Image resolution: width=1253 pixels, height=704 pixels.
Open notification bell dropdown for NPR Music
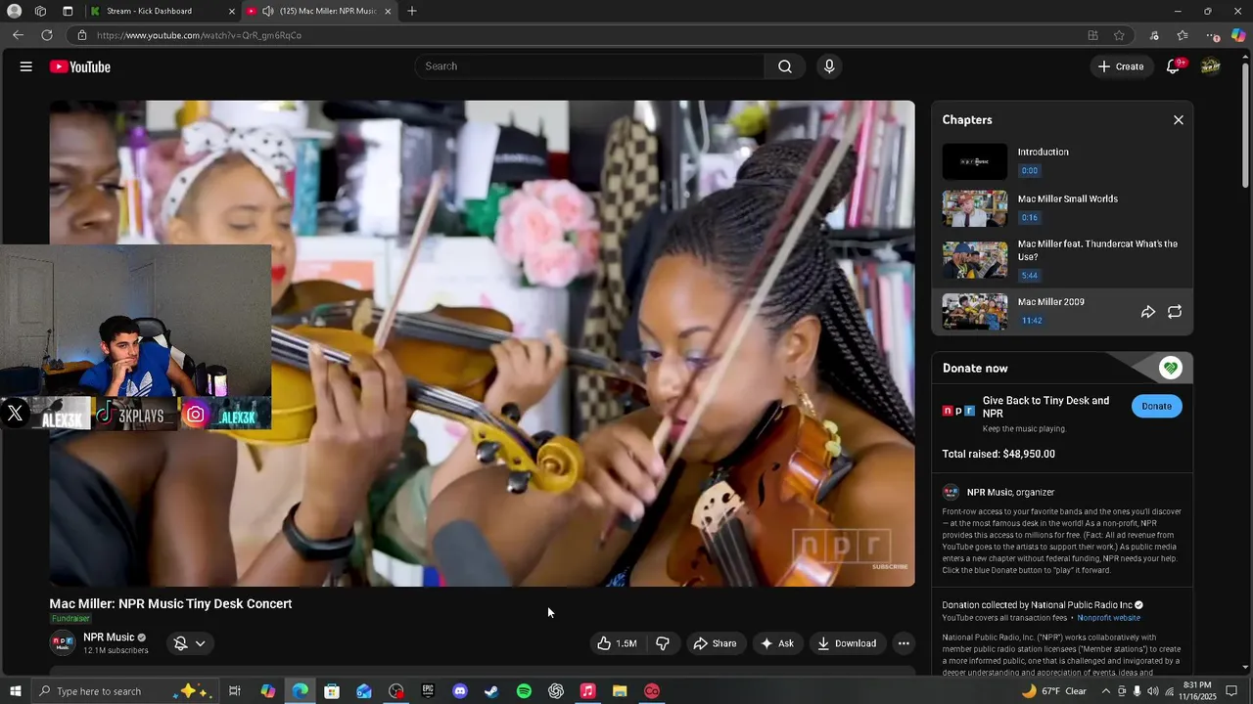189,643
